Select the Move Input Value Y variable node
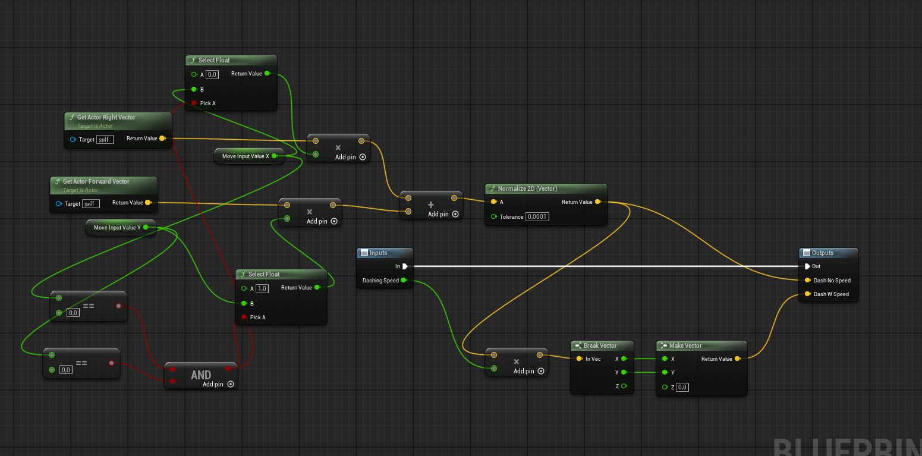Image resolution: width=922 pixels, height=456 pixels. pyautogui.click(x=117, y=227)
